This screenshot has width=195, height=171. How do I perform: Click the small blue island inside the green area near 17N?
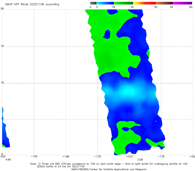coord(107,34)
